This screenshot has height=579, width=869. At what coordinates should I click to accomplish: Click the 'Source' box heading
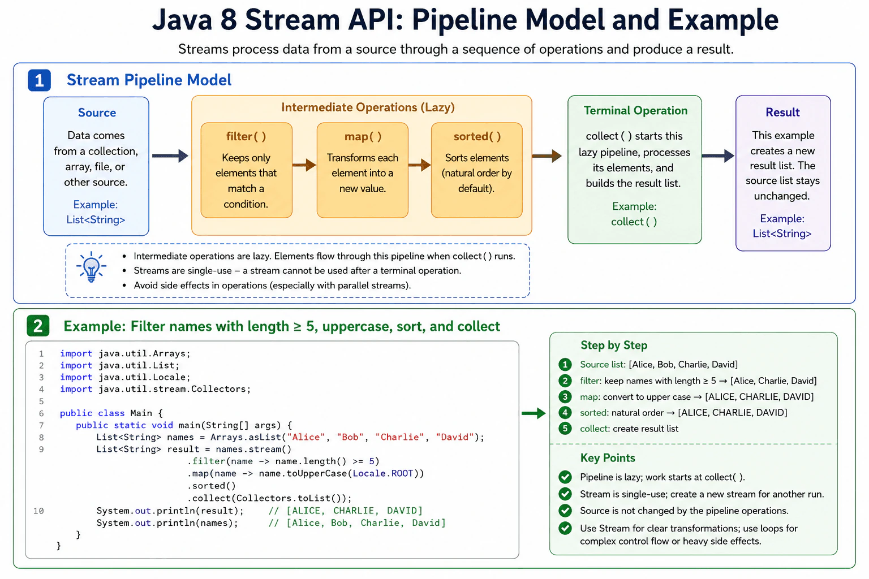(97, 113)
